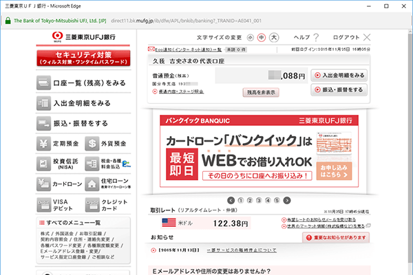Click 入出金明細をみる button in account panel

coord(339,75)
